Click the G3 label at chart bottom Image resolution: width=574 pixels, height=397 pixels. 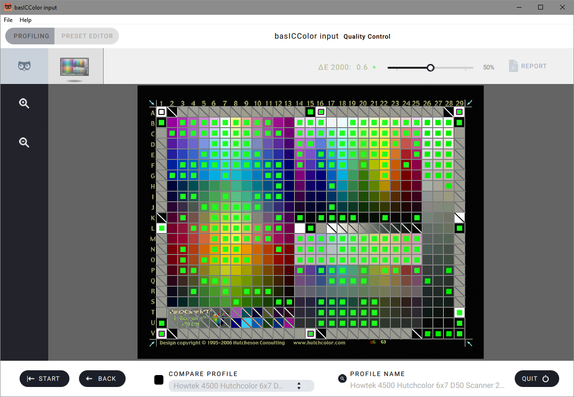click(x=383, y=342)
